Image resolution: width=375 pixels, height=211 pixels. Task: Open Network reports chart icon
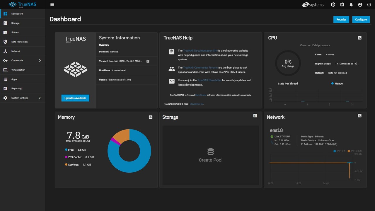pyautogui.click(x=359, y=116)
